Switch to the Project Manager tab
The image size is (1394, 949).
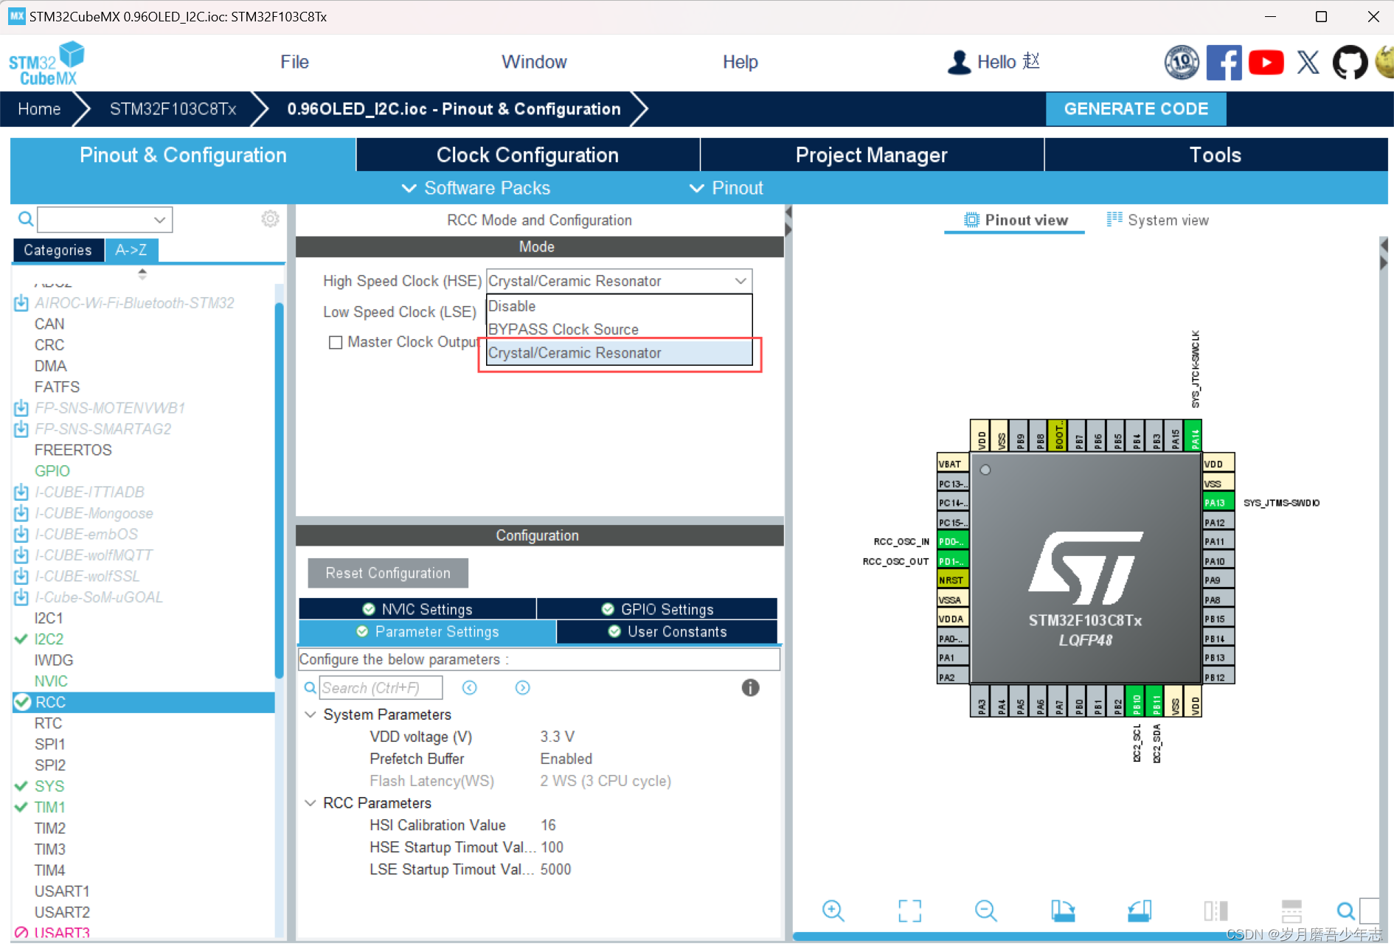click(871, 155)
